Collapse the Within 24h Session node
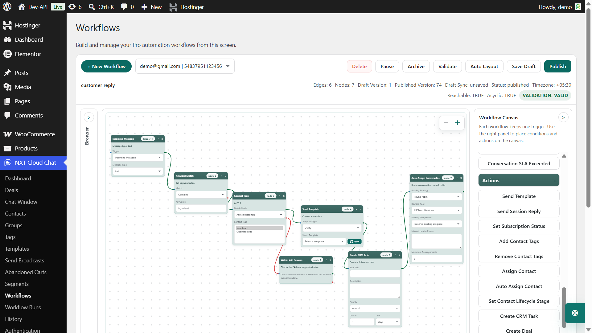This screenshot has height=333, width=592. 327,260
